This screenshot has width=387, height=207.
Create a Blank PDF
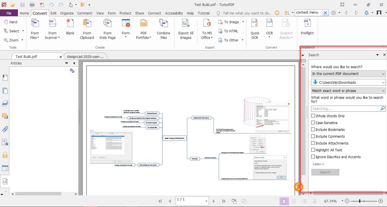[70, 27]
